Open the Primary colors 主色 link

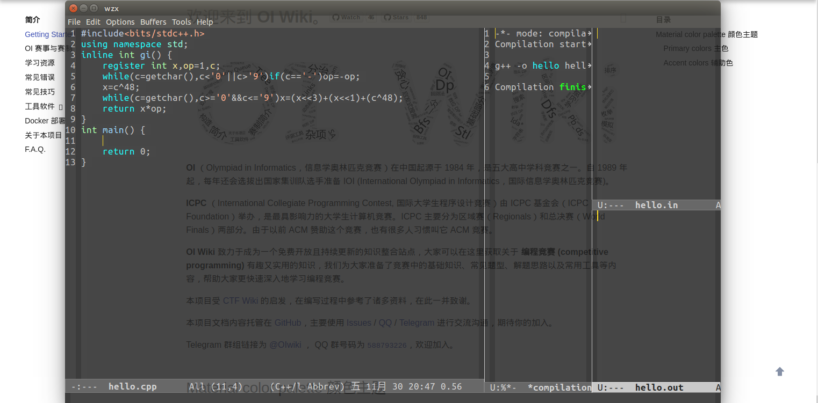(x=695, y=48)
